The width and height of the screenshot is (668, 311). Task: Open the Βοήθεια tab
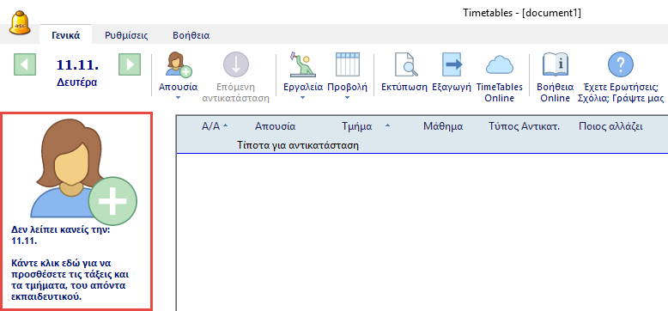(191, 35)
